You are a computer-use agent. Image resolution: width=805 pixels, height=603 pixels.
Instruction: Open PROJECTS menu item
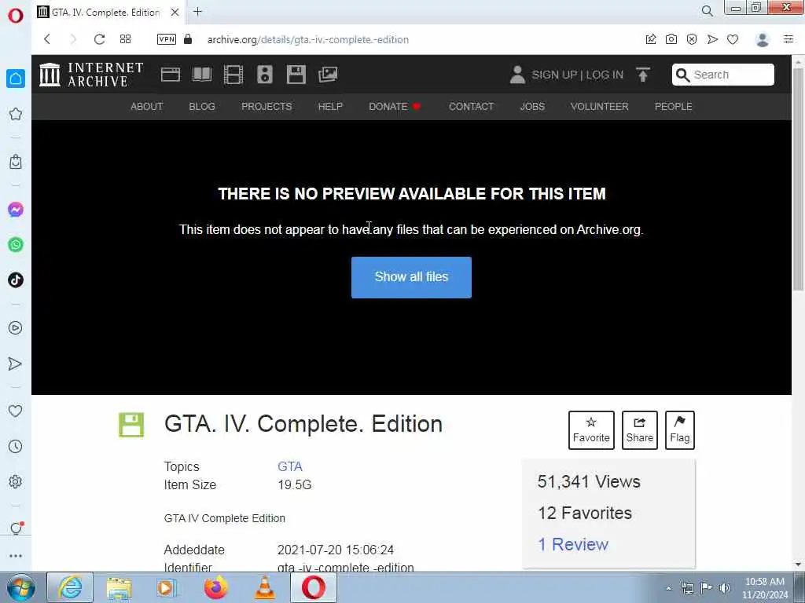tap(266, 107)
